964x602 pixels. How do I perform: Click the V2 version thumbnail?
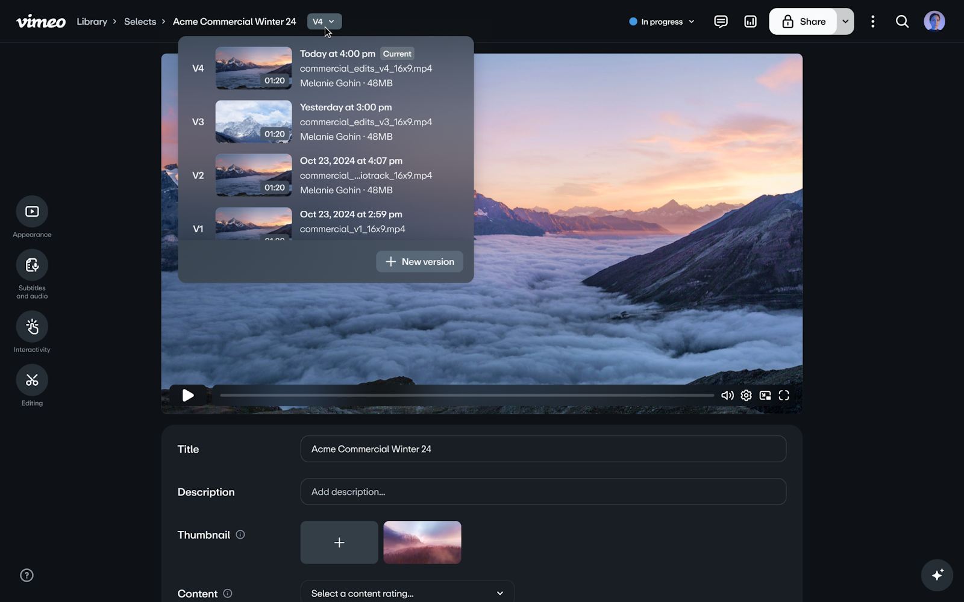tap(253, 175)
